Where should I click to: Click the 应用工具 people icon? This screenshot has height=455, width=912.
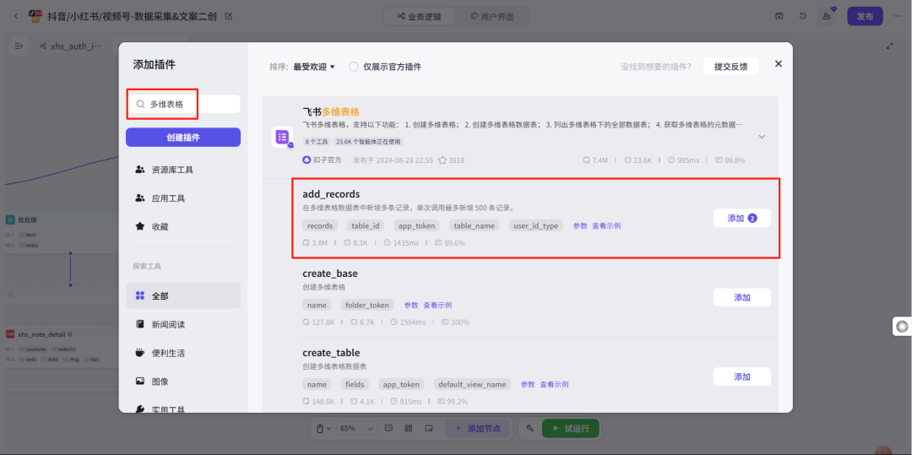[139, 198]
